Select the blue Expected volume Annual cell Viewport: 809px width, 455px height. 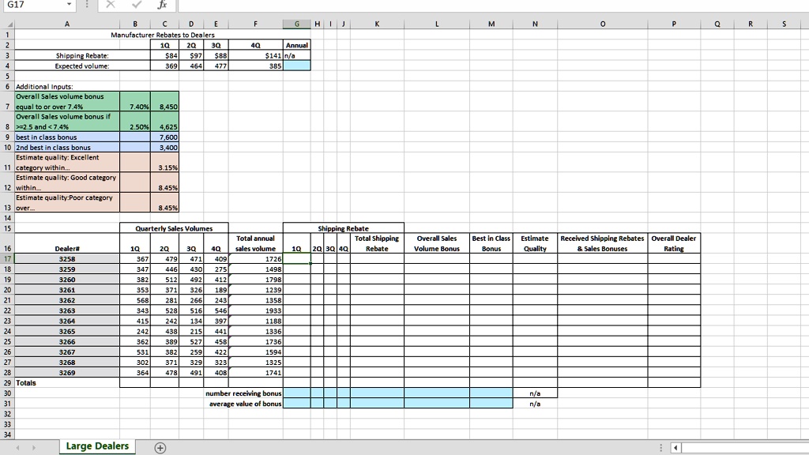pyautogui.click(x=297, y=66)
